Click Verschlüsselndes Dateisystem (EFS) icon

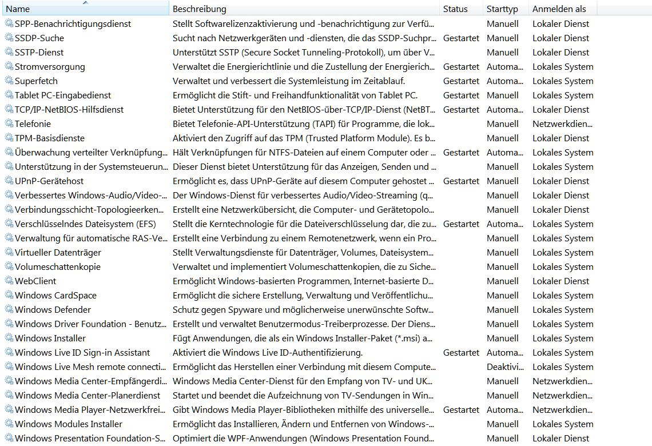[x=9, y=224]
